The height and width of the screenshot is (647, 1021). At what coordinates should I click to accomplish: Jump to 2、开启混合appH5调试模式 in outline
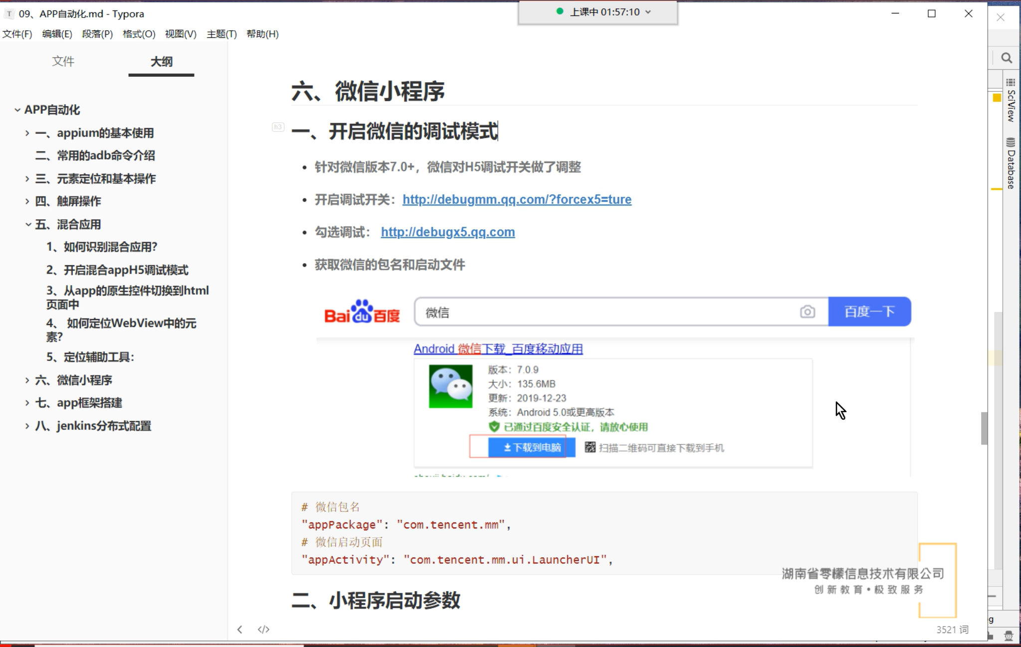click(x=117, y=270)
